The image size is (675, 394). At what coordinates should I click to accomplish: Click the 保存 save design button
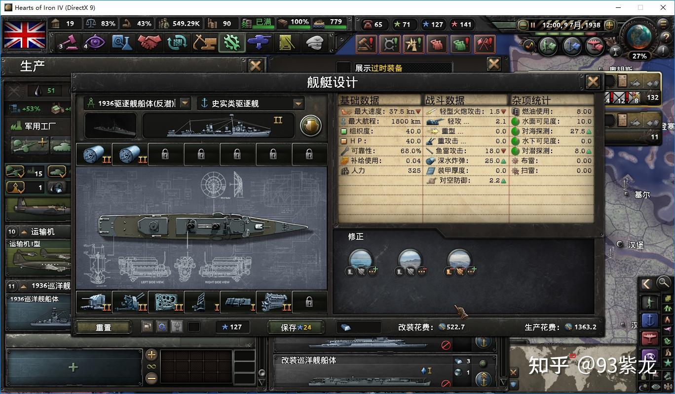[x=296, y=327]
